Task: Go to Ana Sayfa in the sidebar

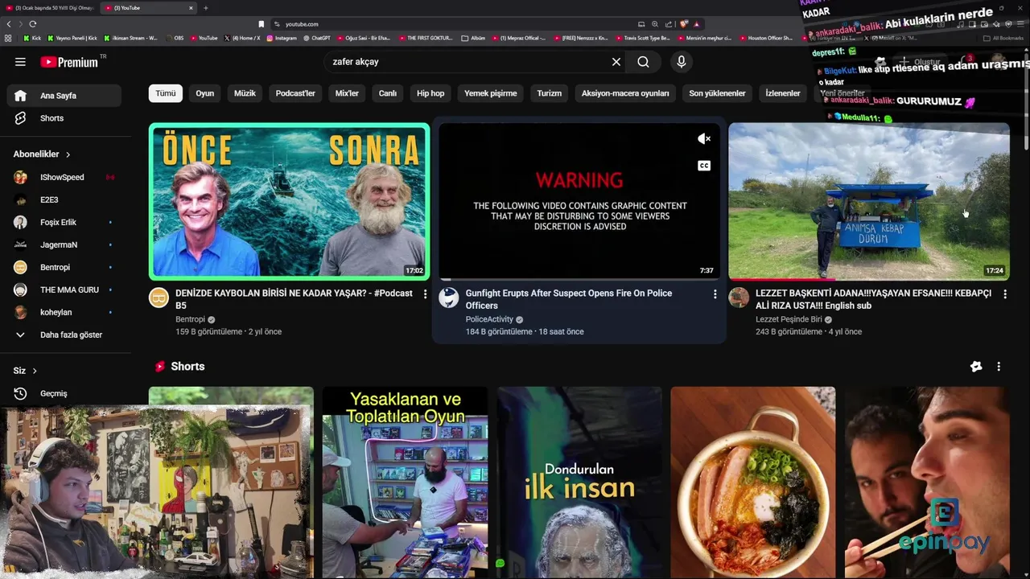Action: [64, 96]
